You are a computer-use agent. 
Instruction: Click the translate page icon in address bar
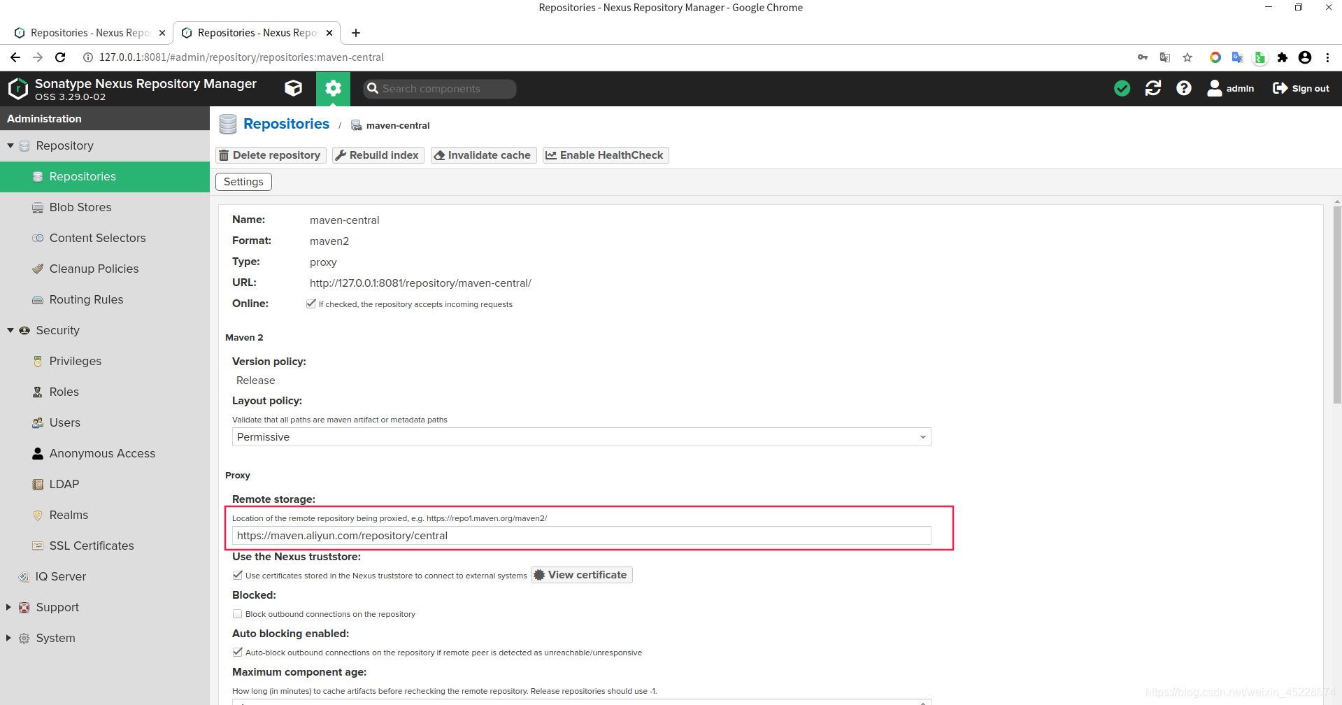(x=1165, y=57)
